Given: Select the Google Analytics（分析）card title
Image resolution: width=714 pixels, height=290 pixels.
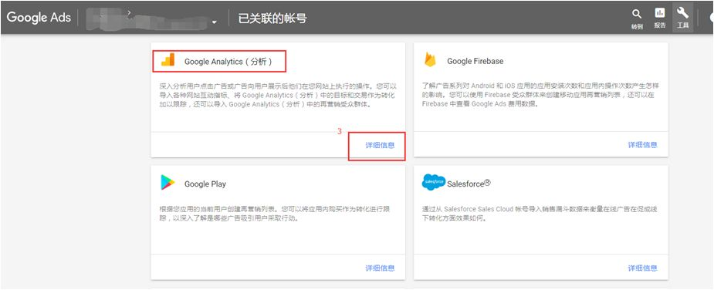Looking at the screenshot, I should coord(228,62).
